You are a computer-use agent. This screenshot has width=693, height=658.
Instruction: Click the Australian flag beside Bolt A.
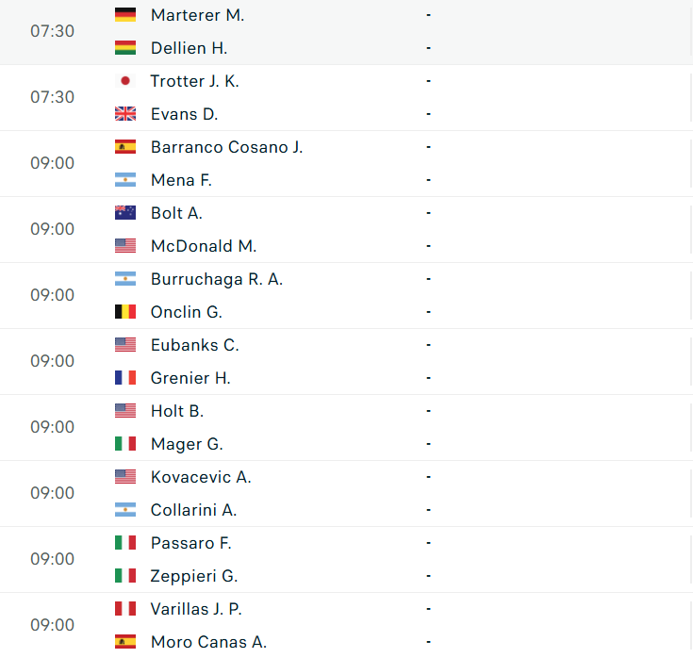(x=124, y=213)
